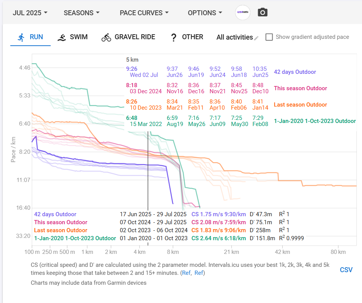Open the second Ref link
The image size is (362, 303).
click(199, 273)
